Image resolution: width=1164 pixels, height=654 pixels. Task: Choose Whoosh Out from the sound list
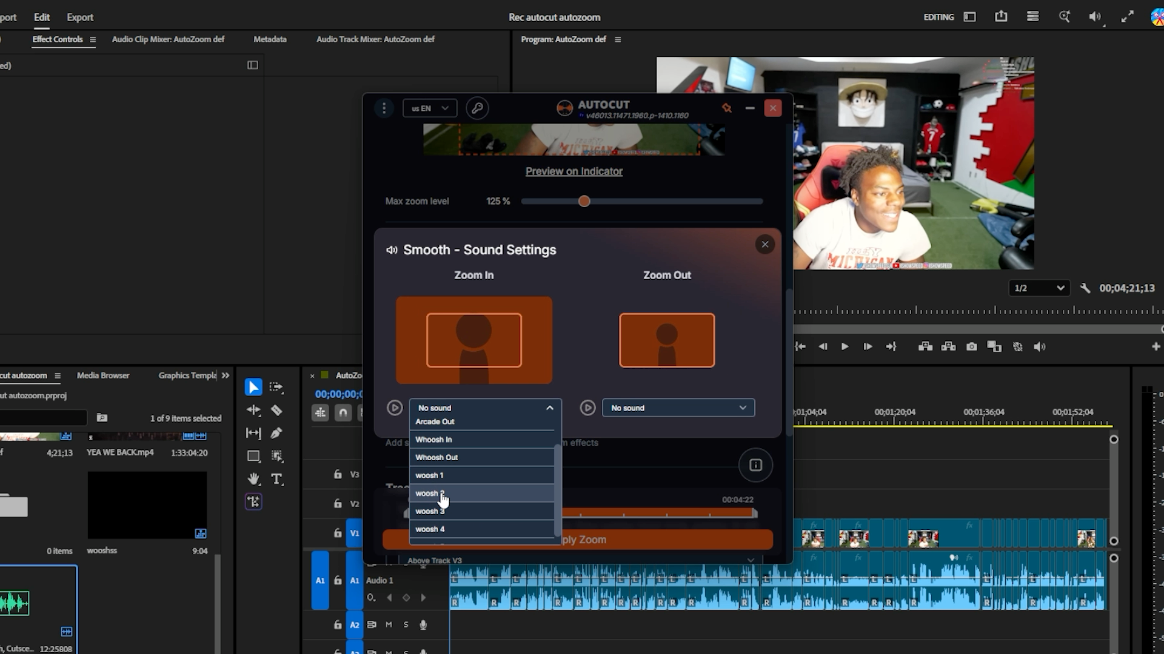[x=482, y=457]
